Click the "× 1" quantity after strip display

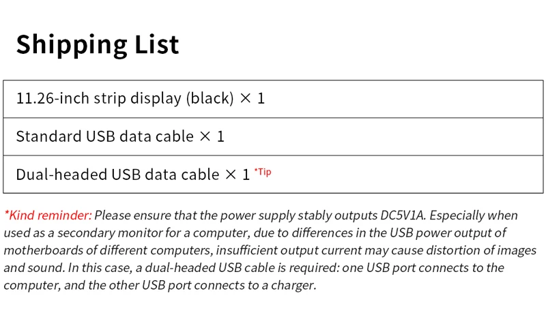252,99
